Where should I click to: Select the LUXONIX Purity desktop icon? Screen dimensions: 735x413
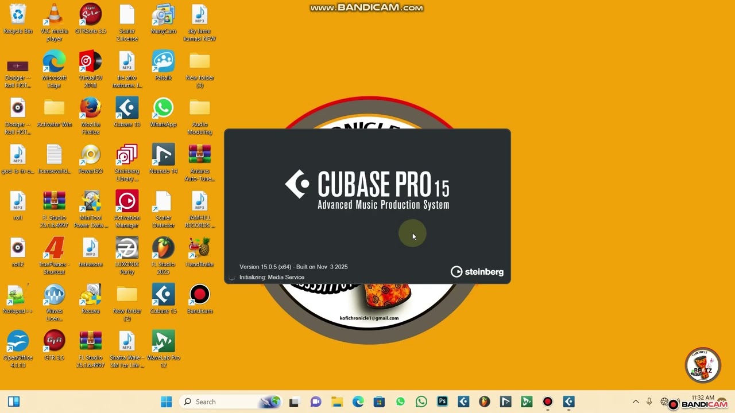click(x=127, y=256)
